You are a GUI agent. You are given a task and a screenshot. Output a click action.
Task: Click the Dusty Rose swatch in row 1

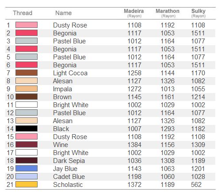pyautogui.click(x=27, y=25)
